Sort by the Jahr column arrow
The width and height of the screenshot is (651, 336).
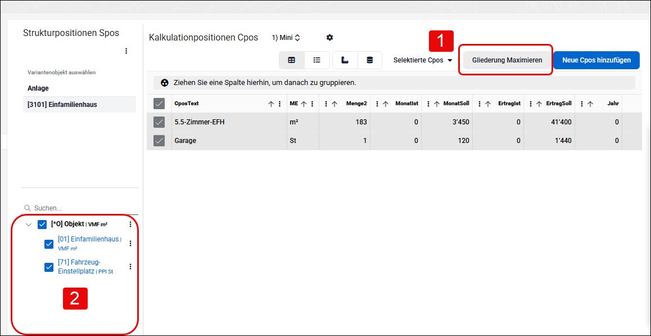[590, 104]
